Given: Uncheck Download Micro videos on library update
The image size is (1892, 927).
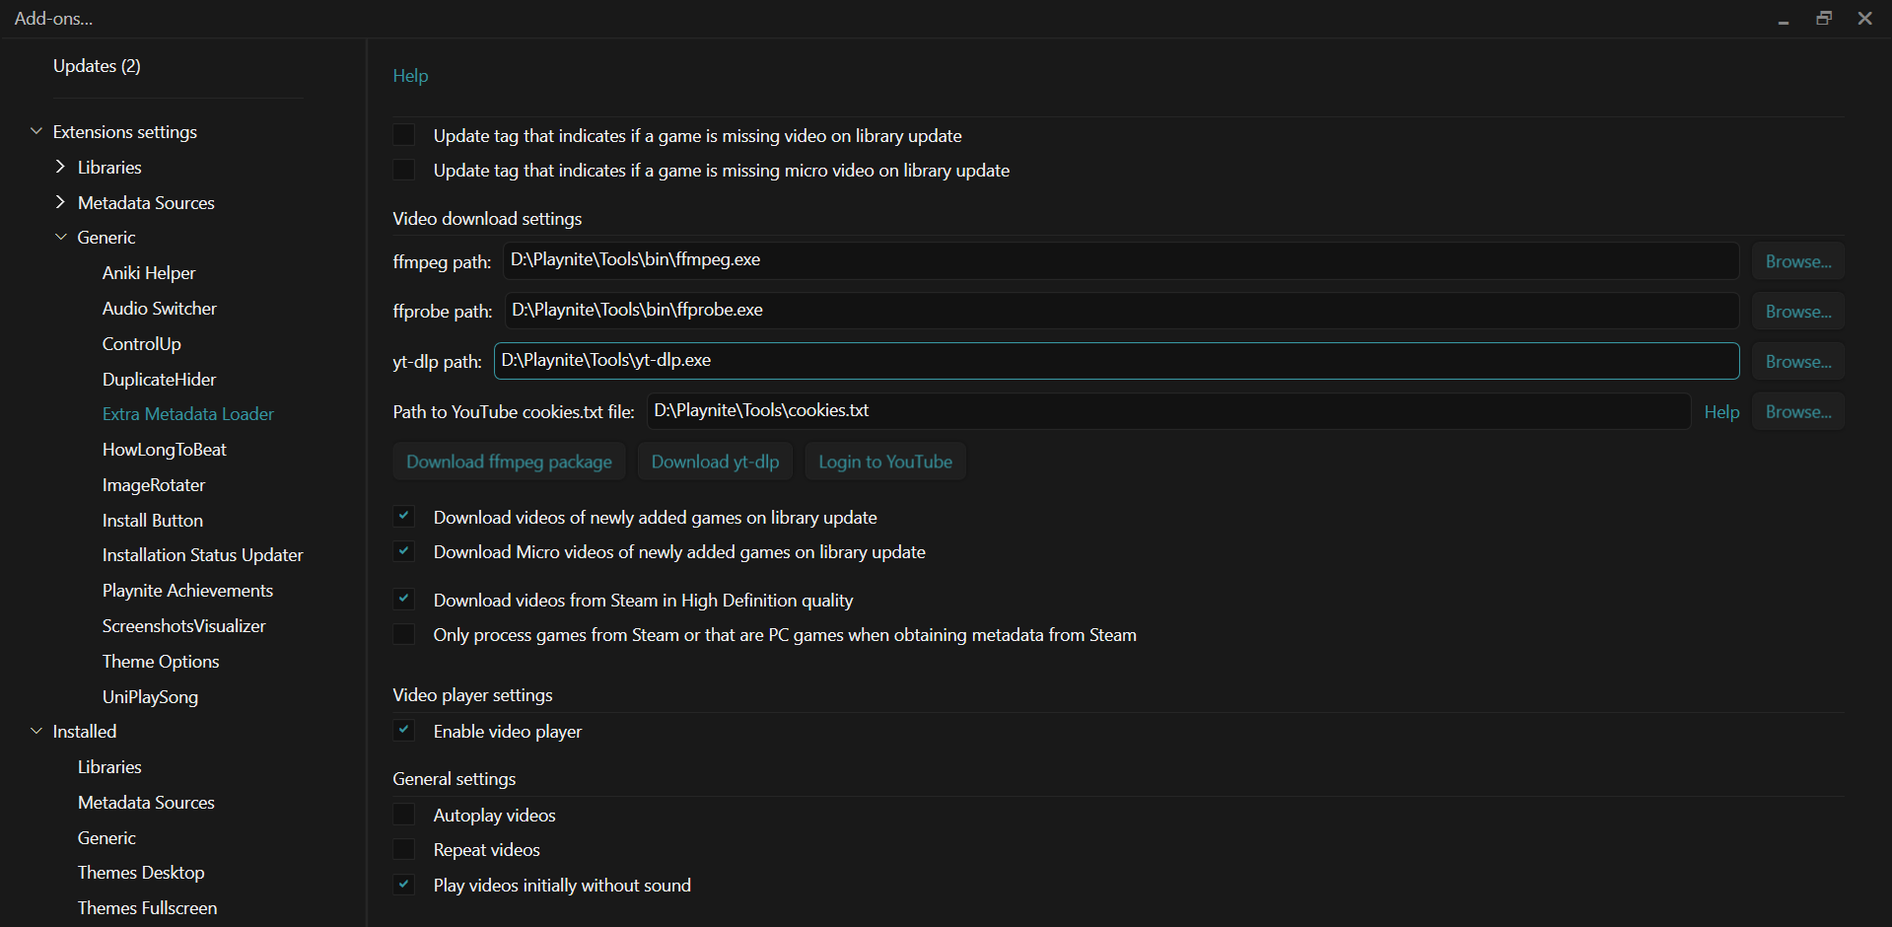Looking at the screenshot, I should point(404,551).
